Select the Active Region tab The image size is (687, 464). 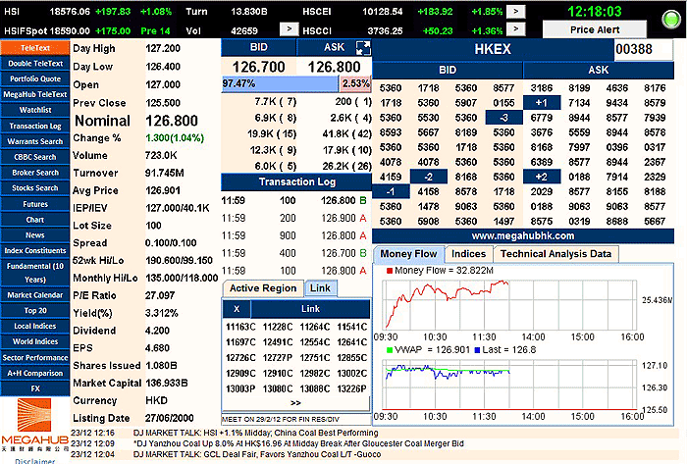tap(262, 287)
